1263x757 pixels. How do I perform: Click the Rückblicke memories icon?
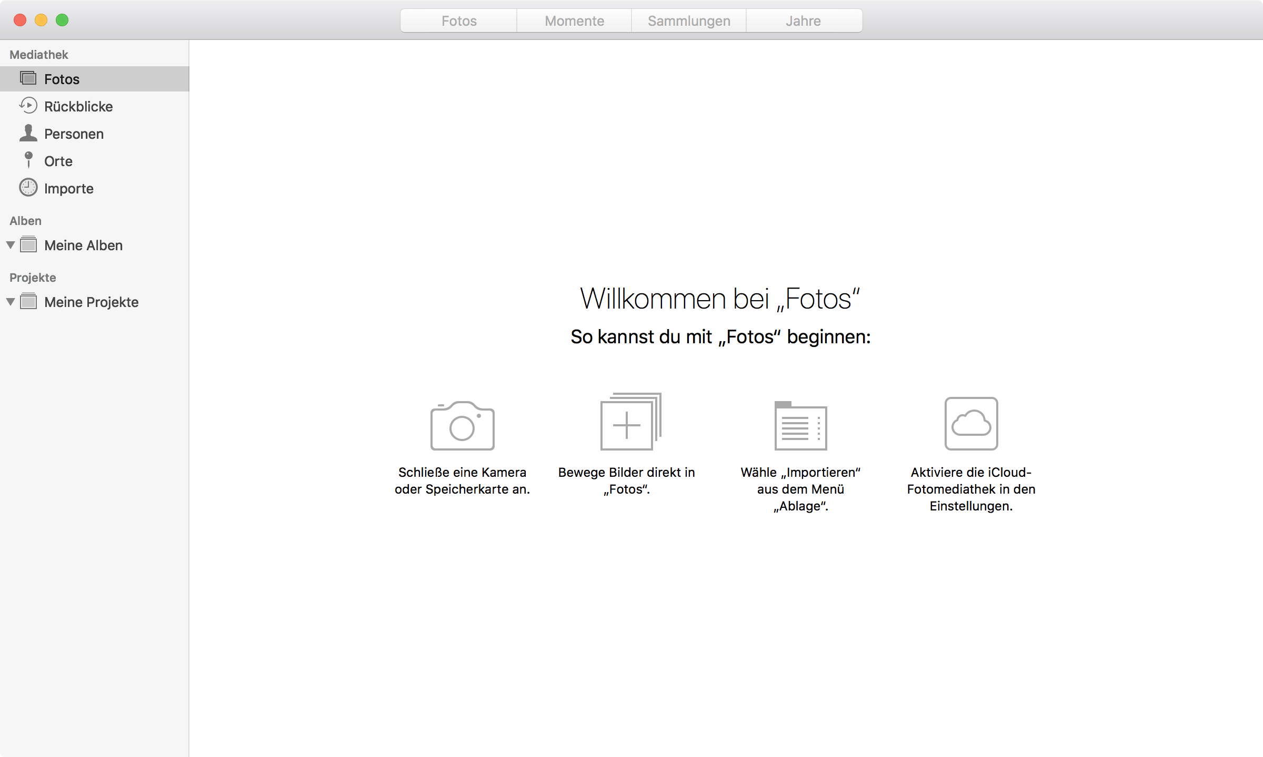[28, 106]
